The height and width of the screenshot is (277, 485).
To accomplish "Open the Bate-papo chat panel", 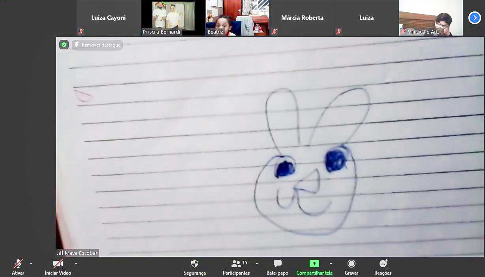I will (x=277, y=267).
